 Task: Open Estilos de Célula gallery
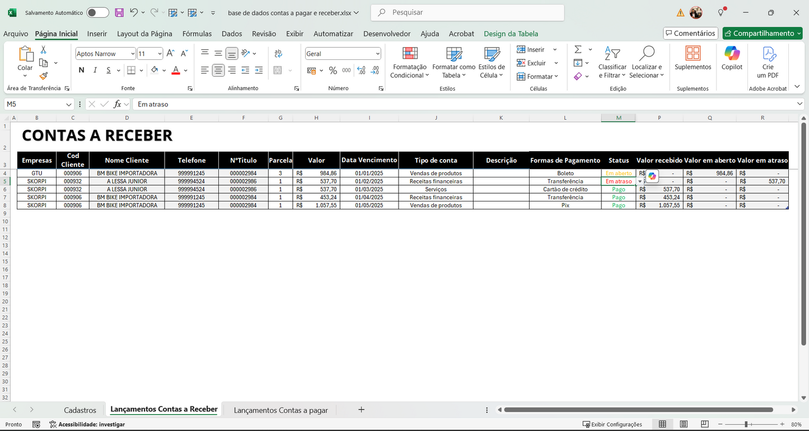491,63
